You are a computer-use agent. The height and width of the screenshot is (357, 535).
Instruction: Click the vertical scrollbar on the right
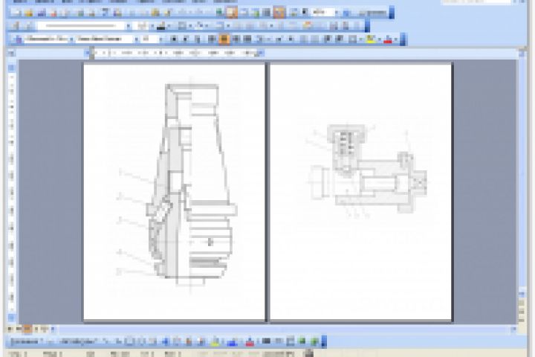[x=522, y=171]
